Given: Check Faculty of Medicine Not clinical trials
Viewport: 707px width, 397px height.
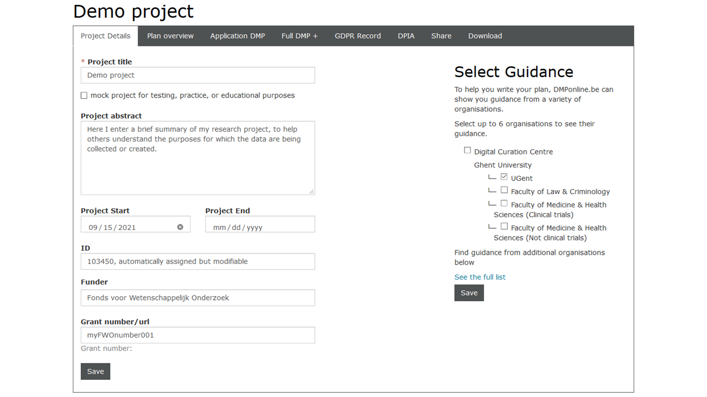Looking at the screenshot, I should click(x=504, y=227).
